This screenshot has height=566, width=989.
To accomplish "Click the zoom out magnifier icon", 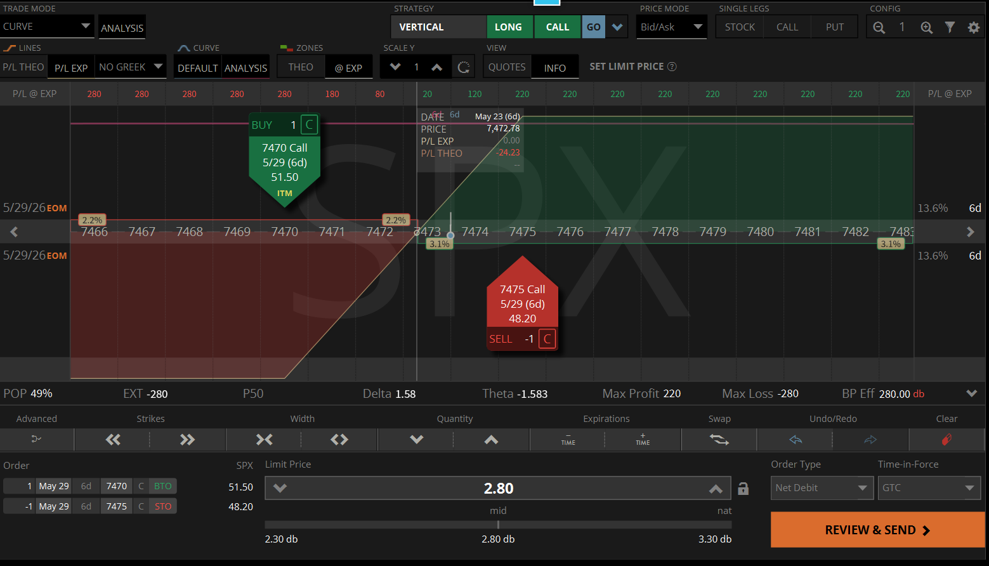I will (x=879, y=27).
